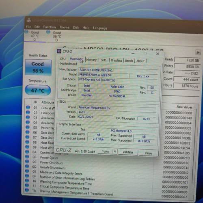Screen dimensions: 203x203
Task: Select drive C: Good 47 °C
Action: coord(35,36)
